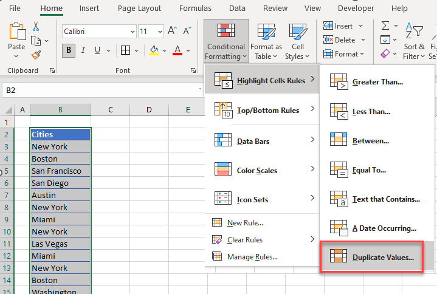This screenshot has height=294, width=437.
Task: Click Manage Rules option
Action: [x=252, y=257]
